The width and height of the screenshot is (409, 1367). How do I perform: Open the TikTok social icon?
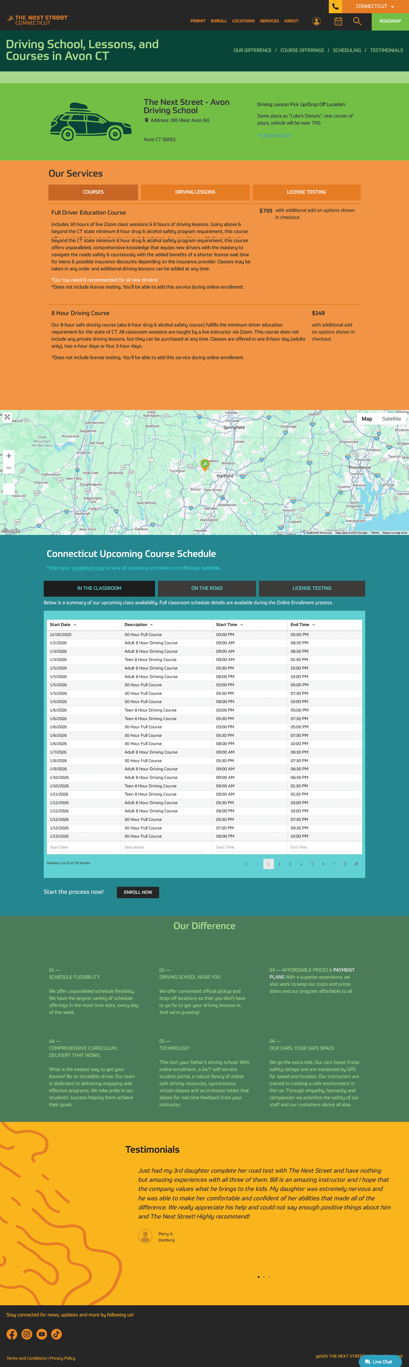click(x=57, y=1334)
